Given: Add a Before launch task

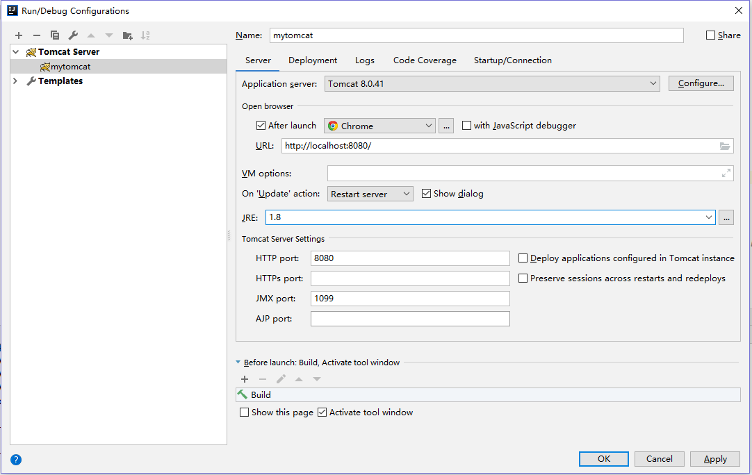Looking at the screenshot, I should [245, 379].
